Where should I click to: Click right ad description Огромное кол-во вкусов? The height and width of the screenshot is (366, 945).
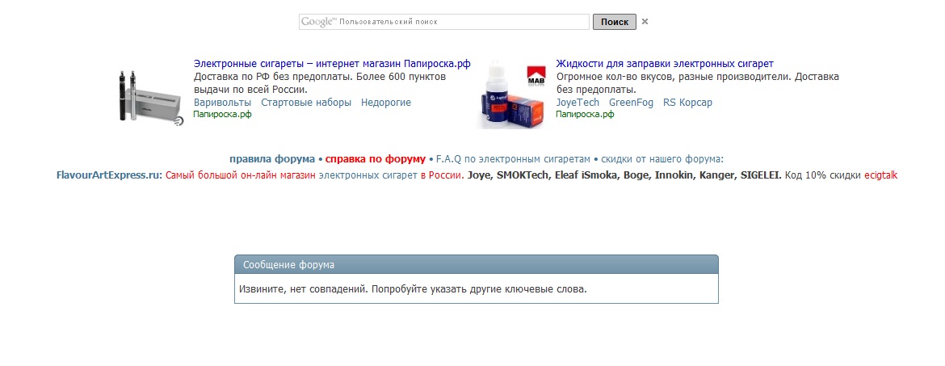pyautogui.click(x=697, y=83)
